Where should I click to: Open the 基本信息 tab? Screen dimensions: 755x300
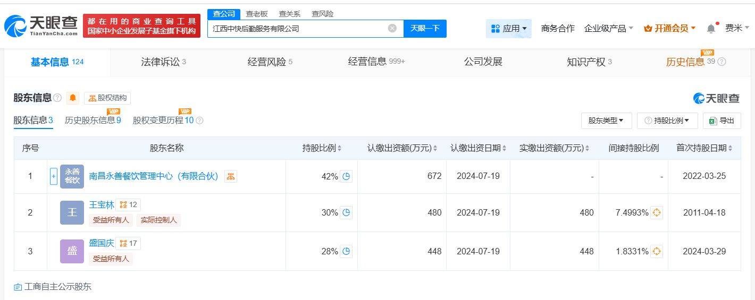pos(57,62)
